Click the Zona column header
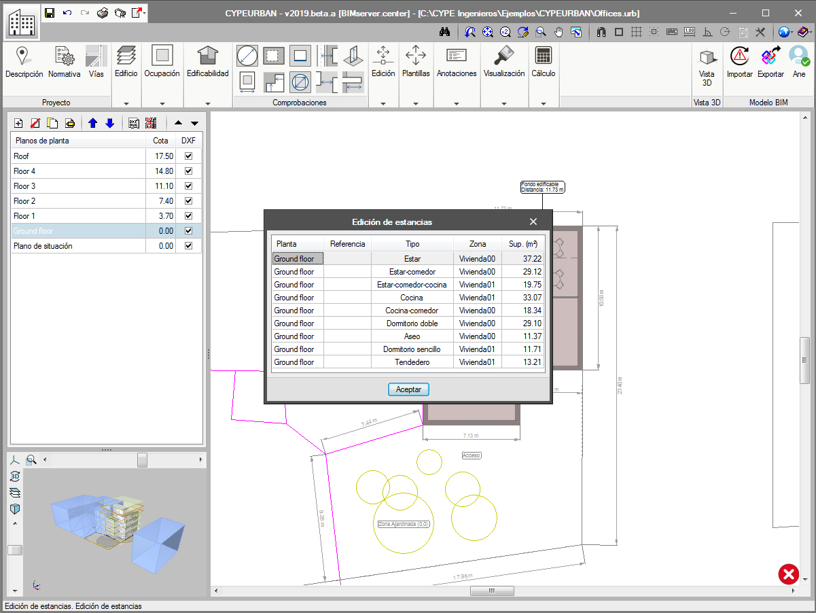This screenshot has width=816, height=613. [478, 244]
